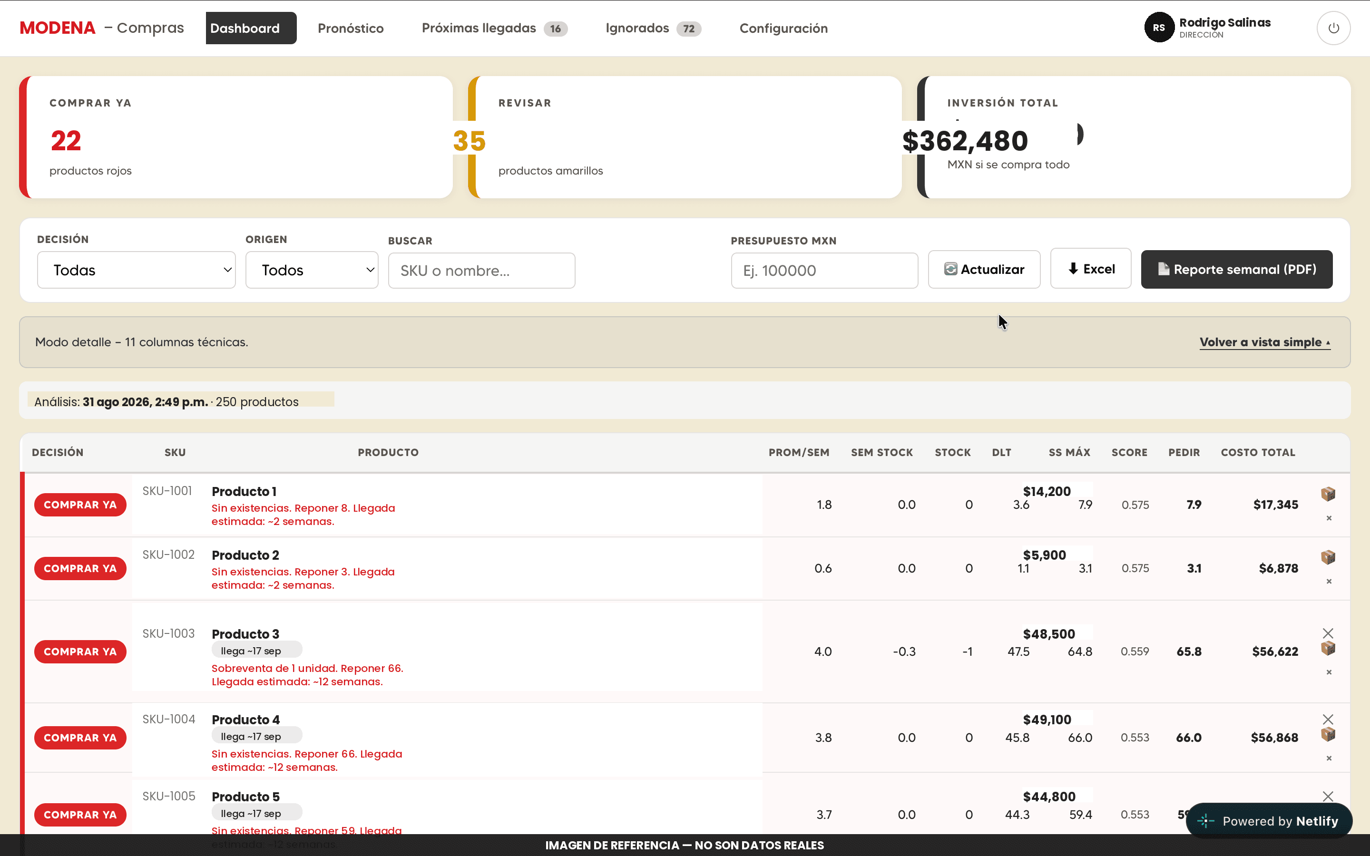This screenshot has height=856, width=1370.
Task: Open the Configuración tab
Action: click(x=783, y=29)
